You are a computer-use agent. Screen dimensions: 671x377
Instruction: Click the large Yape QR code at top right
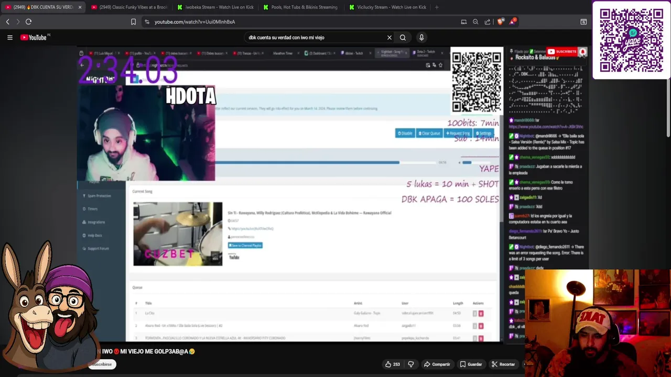click(x=631, y=40)
